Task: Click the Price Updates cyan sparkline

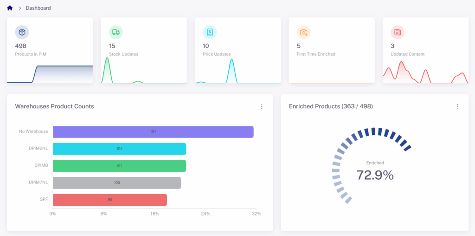Action: 231,72
